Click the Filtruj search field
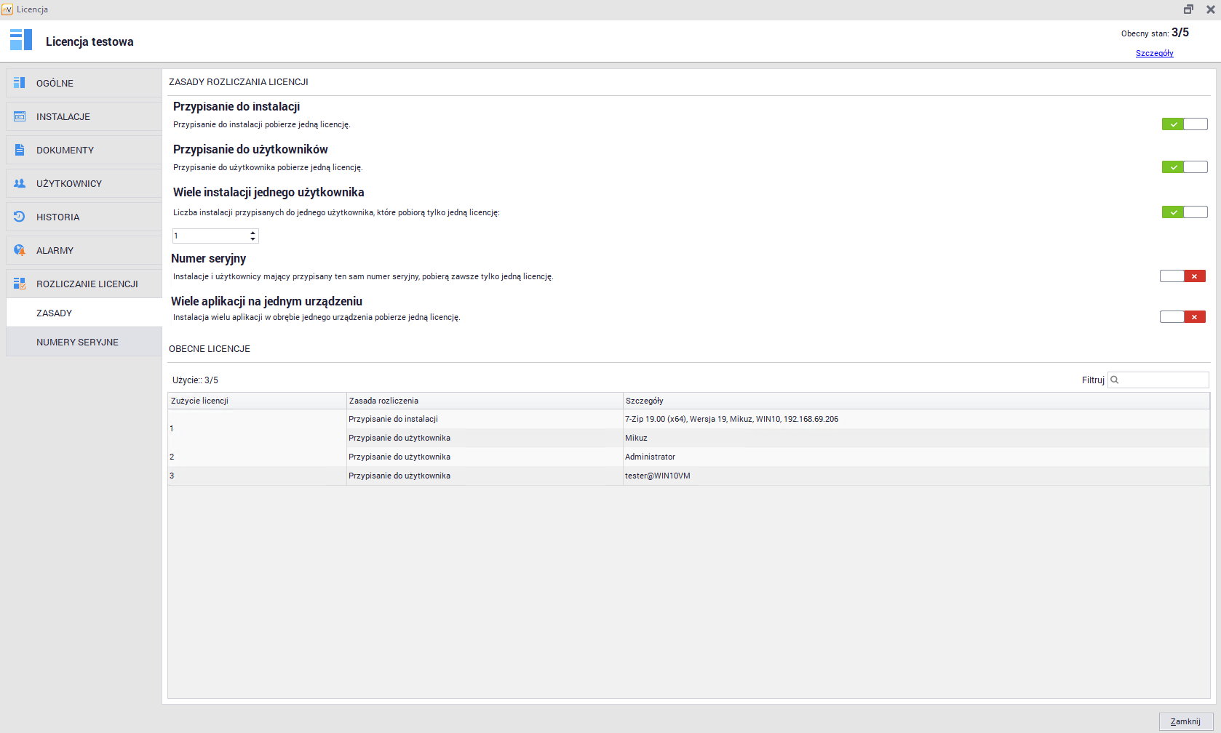1221x733 pixels. tap(1163, 380)
